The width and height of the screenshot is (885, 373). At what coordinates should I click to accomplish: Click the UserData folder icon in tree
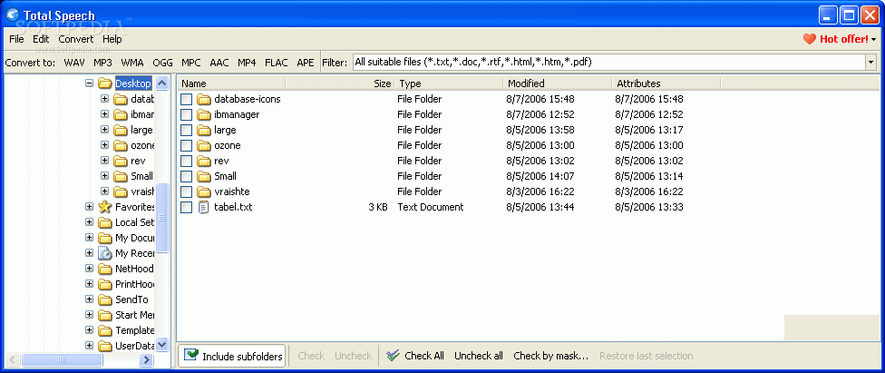click(x=105, y=345)
